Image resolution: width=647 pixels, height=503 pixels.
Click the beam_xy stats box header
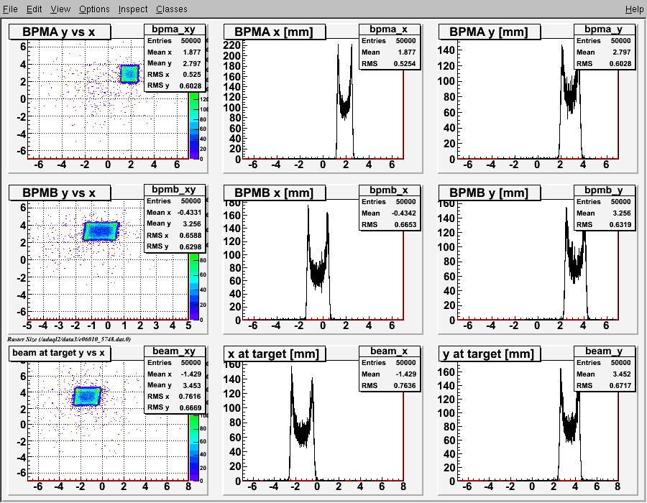[174, 351]
